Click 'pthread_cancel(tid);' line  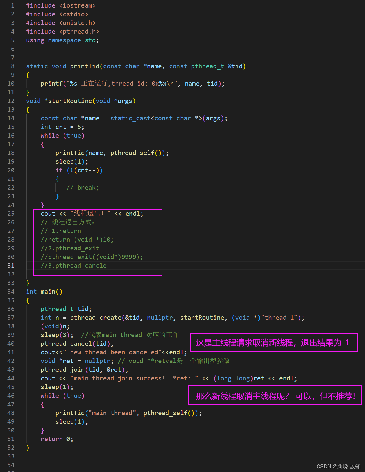point(77,344)
